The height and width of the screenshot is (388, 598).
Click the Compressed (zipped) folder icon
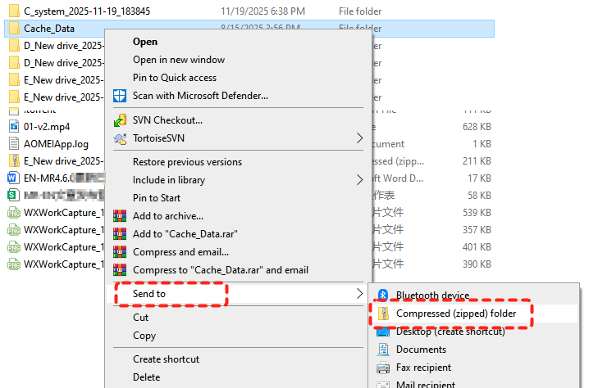(x=383, y=314)
